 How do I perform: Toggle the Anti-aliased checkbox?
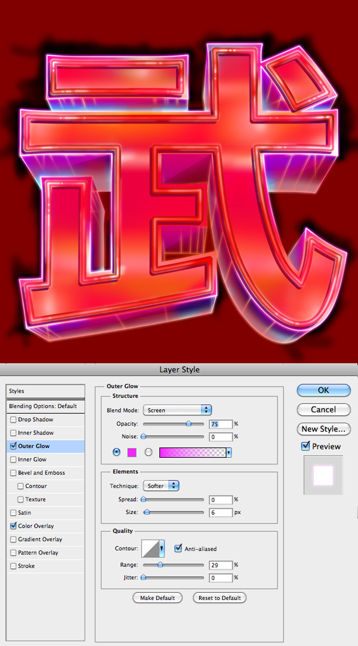click(178, 549)
